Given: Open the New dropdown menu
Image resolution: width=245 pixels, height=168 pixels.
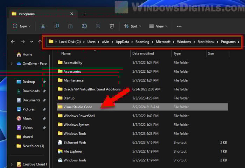Looking at the screenshot, I should pos(22,26).
